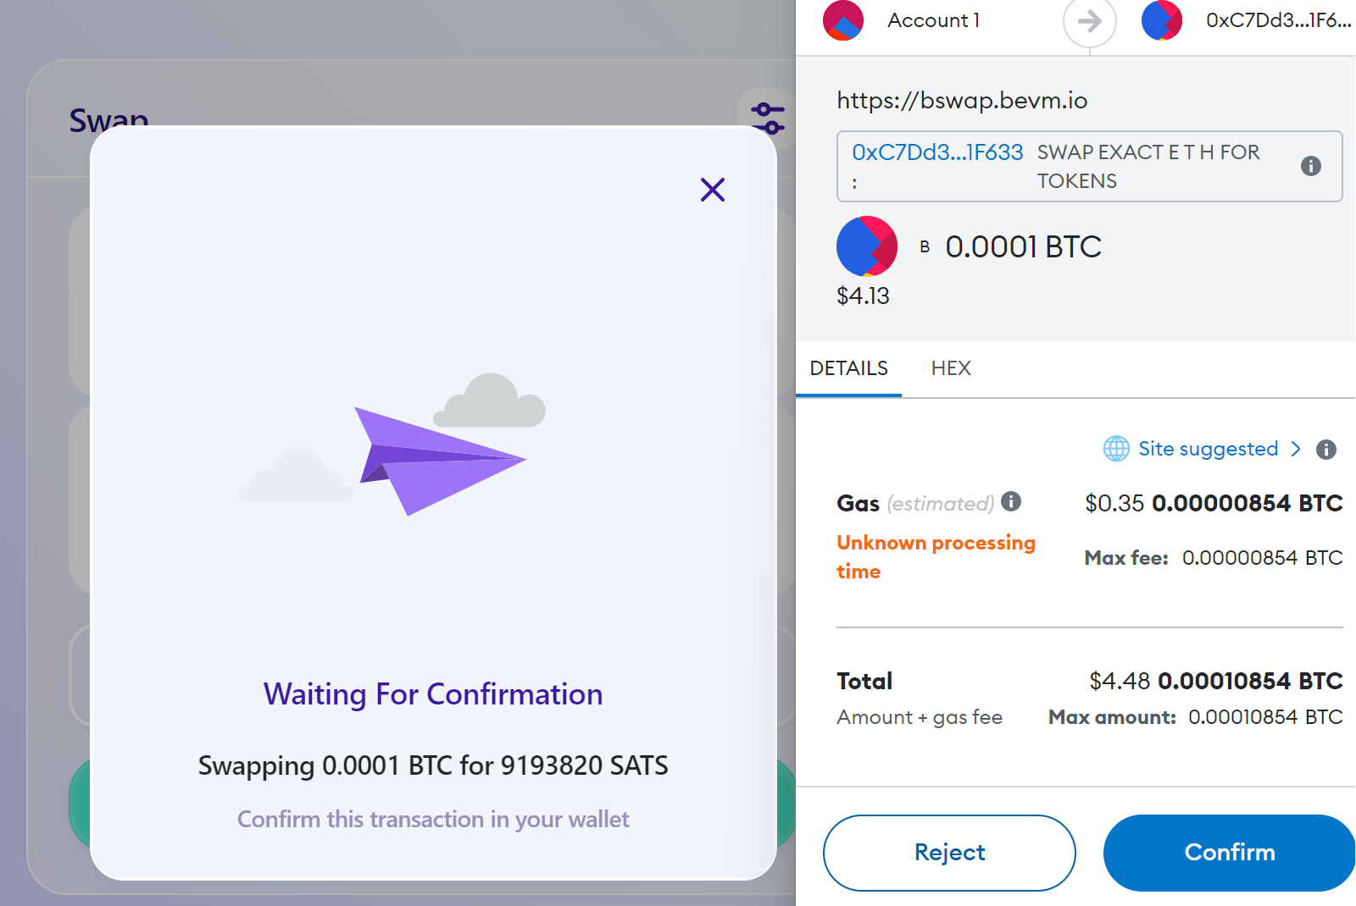1356x906 pixels.
Task: Expand Site suggested gas options chevron
Action: (x=1296, y=449)
